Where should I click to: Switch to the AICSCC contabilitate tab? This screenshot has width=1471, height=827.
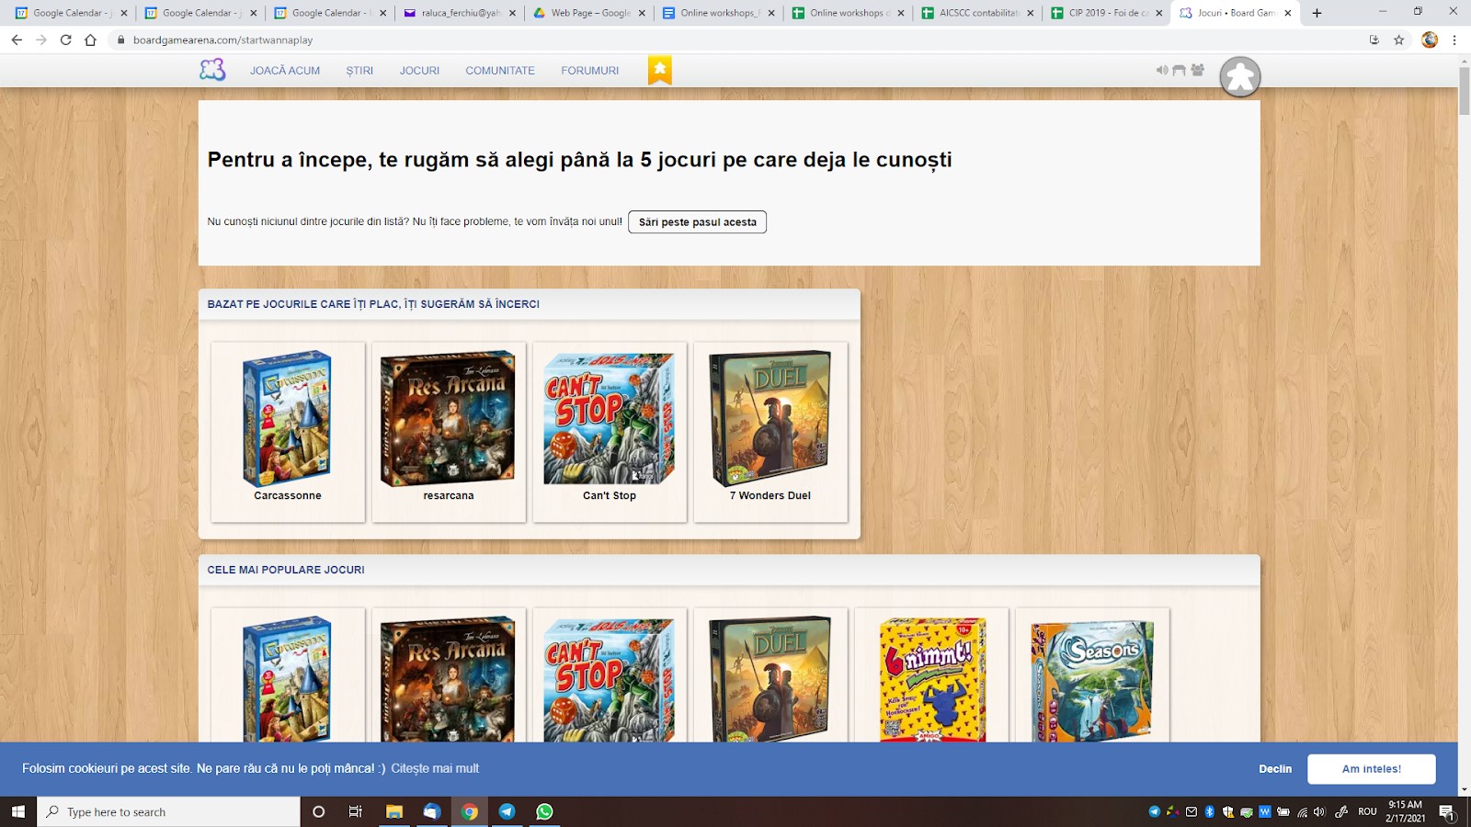pyautogui.click(x=977, y=13)
